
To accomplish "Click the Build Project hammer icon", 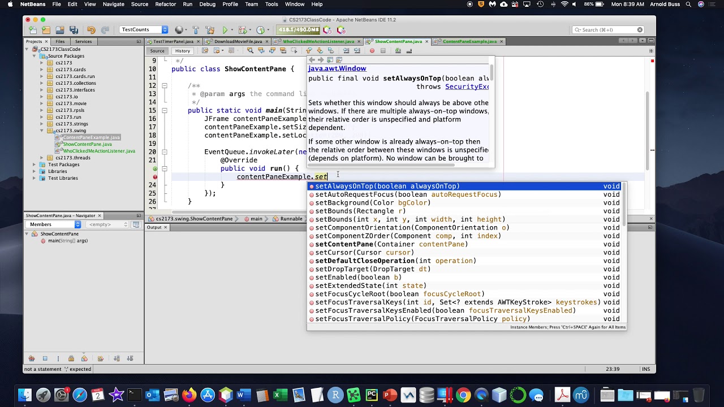I will pos(195,30).
